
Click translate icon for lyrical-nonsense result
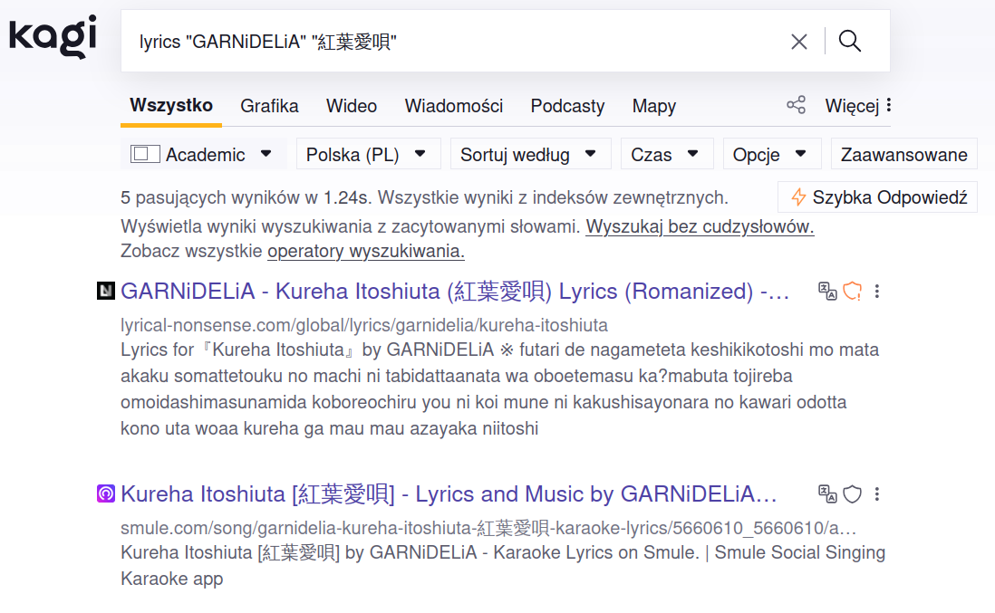[x=827, y=292]
